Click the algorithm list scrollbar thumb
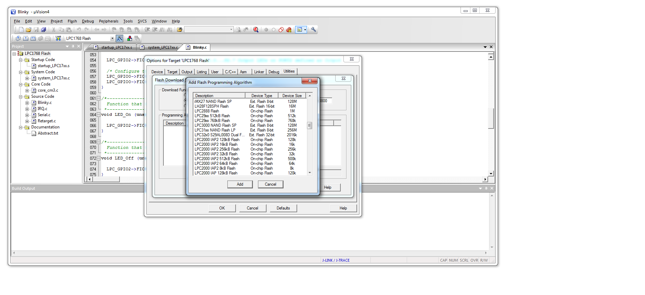This screenshot has width=645, height=295. click(x=309, y=125)
